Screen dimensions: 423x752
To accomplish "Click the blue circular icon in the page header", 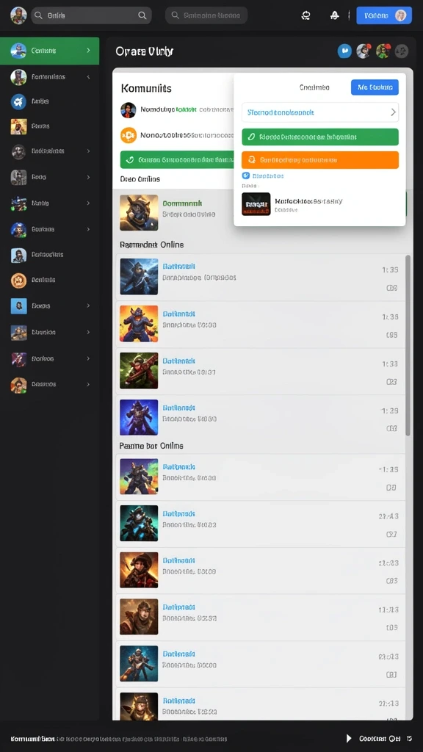I will tap(344, 51).
